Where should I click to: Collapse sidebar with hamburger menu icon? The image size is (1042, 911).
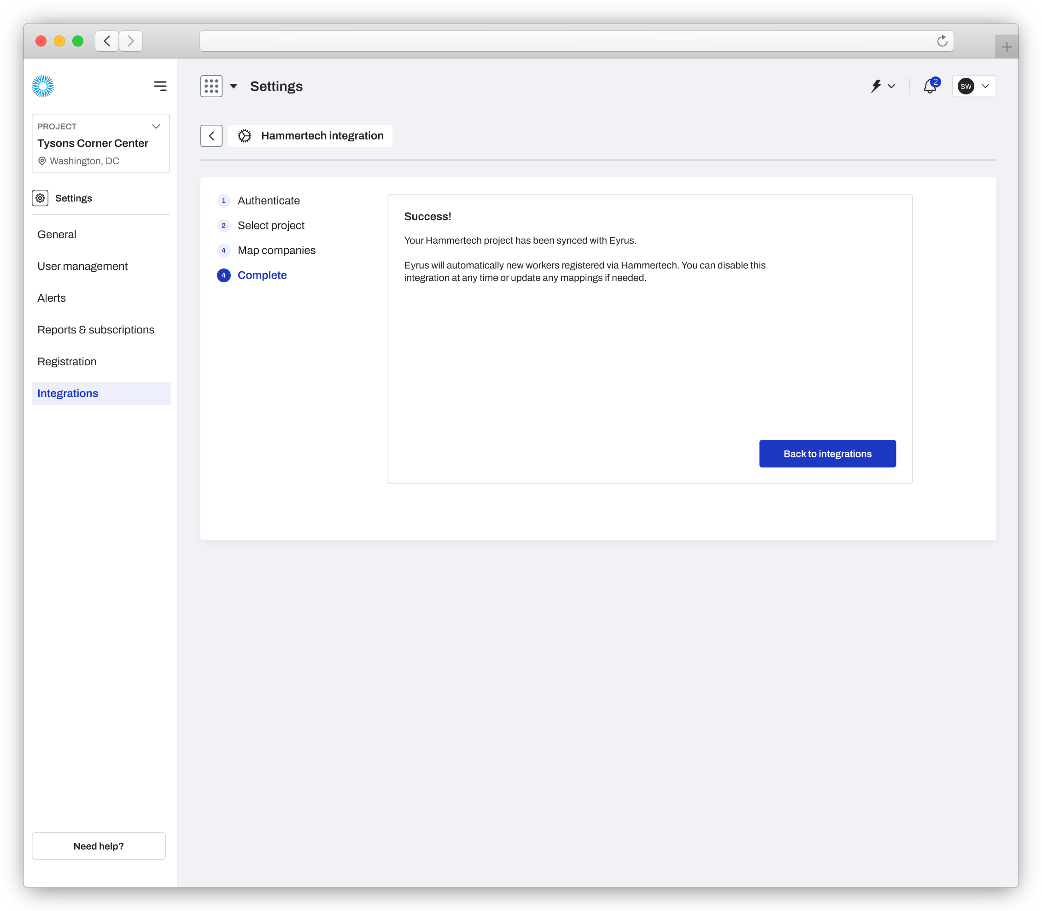[x=160, y=86]
